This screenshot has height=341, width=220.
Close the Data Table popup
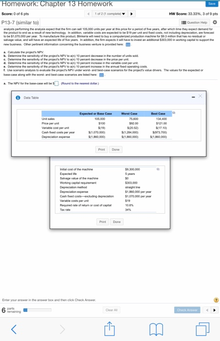(x=200, y=96)
